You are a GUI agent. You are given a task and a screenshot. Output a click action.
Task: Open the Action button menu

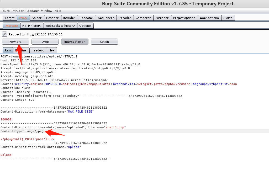pos(104,42)
